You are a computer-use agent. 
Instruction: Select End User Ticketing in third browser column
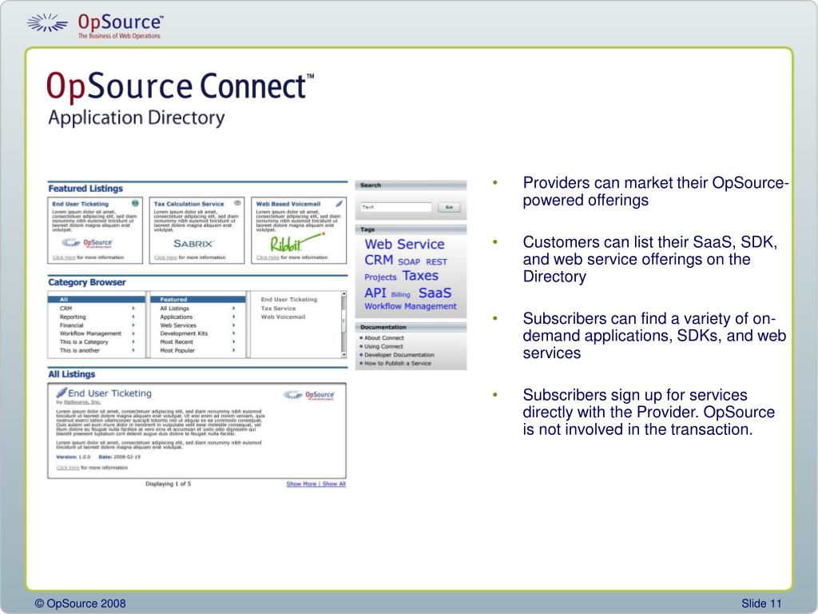click(289, 300)
